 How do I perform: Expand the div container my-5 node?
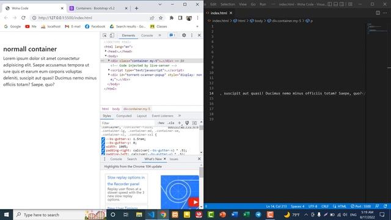pyautogui.click(x=109, y=61)
